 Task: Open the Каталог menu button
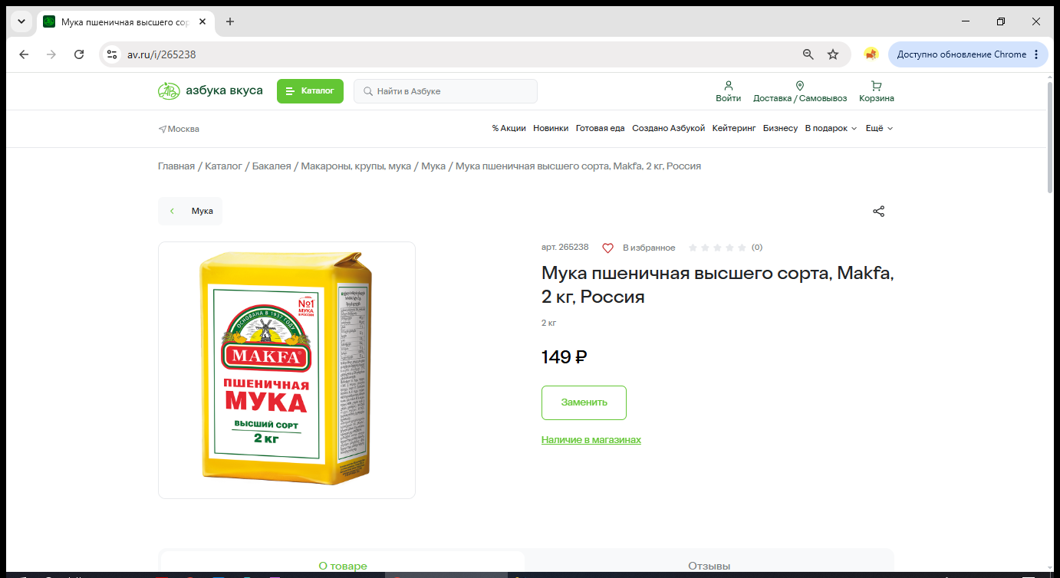[310, 91]
